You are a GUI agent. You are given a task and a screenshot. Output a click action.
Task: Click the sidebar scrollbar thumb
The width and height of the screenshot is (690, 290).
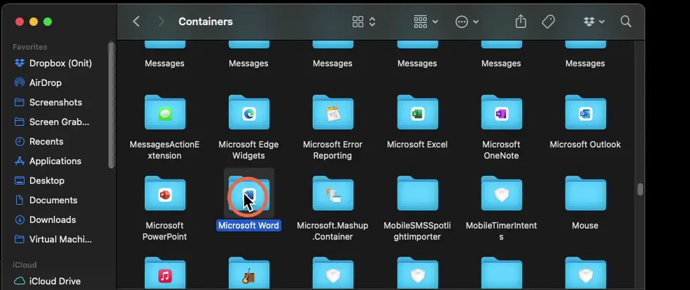(111, 105)
